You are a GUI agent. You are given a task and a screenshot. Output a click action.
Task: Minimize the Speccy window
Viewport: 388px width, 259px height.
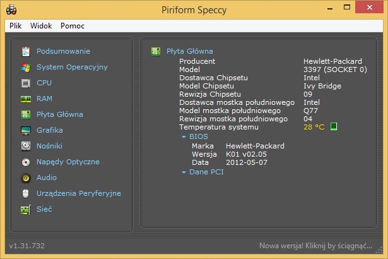coord(329,8)
